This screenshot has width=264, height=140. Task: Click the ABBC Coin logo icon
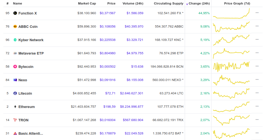coord(15,26)
